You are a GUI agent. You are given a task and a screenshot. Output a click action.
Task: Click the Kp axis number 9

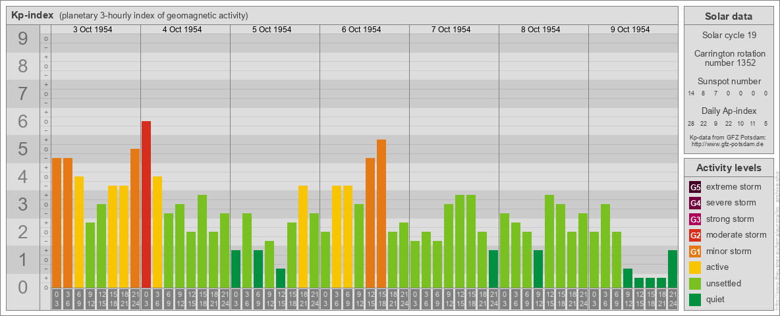23,39
